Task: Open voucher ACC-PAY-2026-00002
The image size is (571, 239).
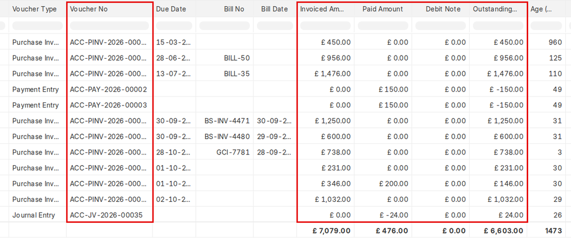Action: point(108,89)
